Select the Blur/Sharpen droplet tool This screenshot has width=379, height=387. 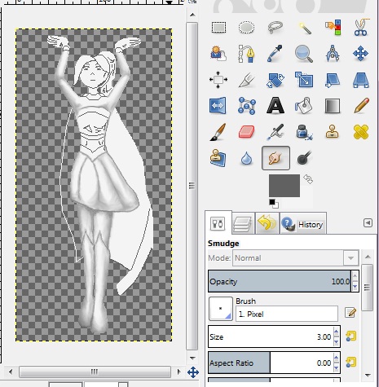[246, 158]
